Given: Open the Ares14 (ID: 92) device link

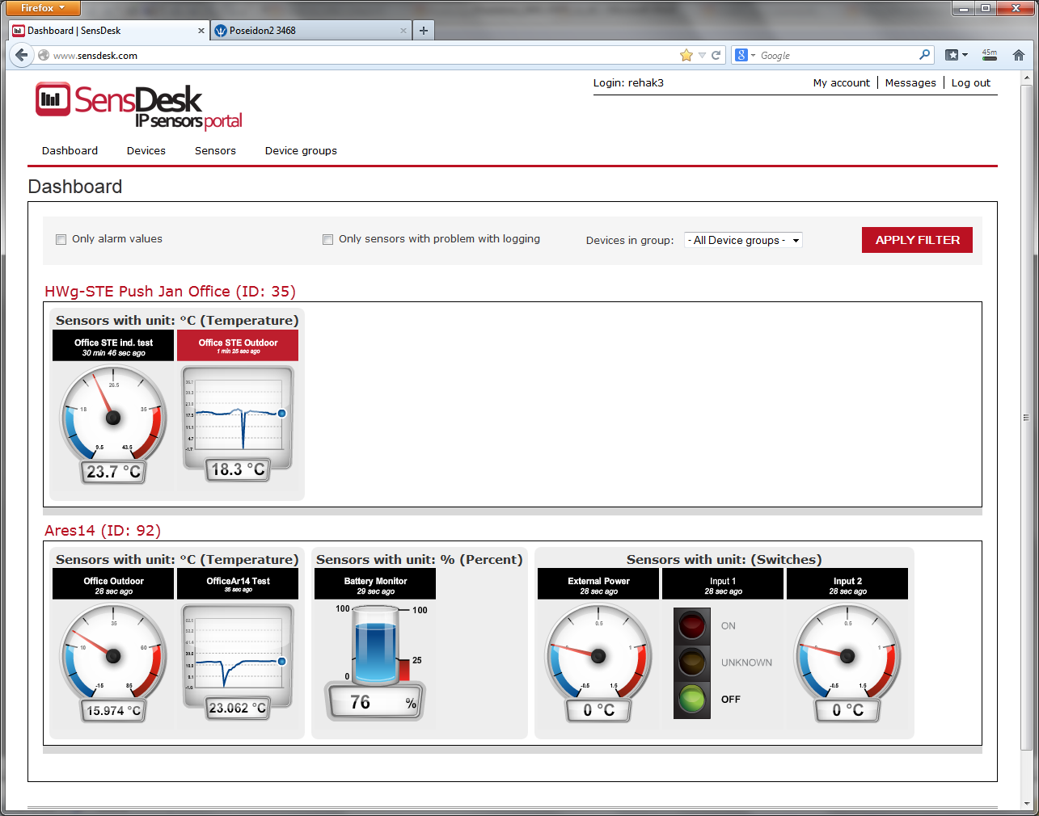Looking at the screenshot, I should point(103,531).
